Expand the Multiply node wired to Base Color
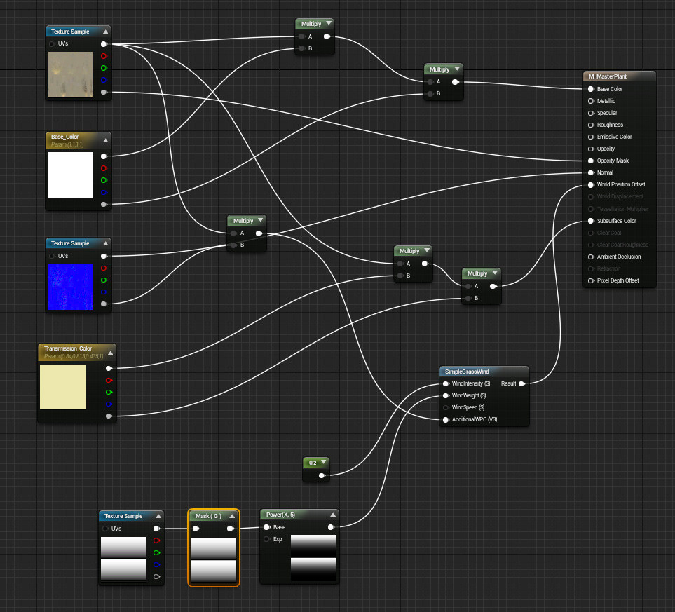The image size is (675, 612). pos(457,69)
